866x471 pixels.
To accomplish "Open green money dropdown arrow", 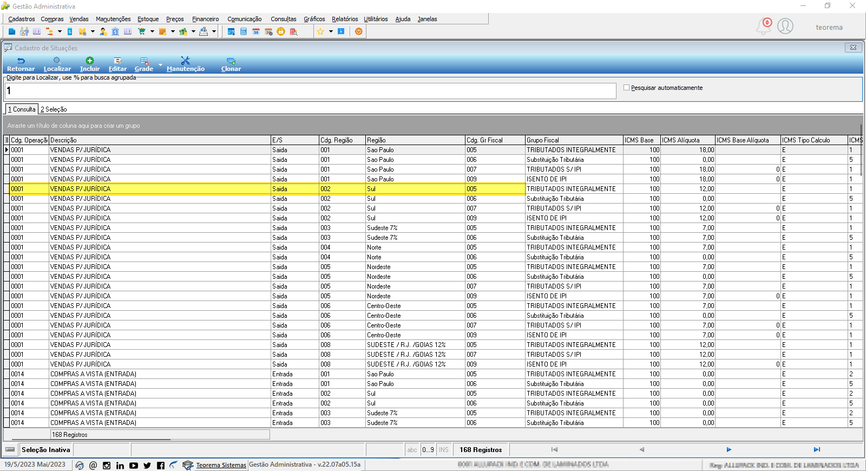I will 193,31.
